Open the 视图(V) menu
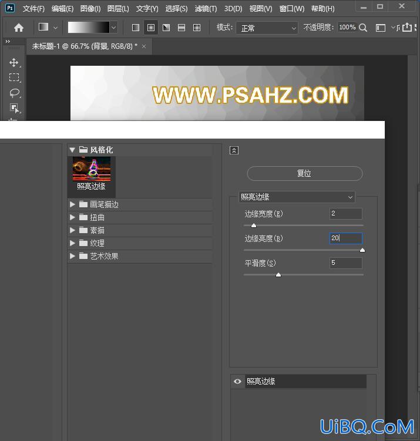Image resolution: width=420 pixels, height=441 pixels. click(x=261, y=9)
